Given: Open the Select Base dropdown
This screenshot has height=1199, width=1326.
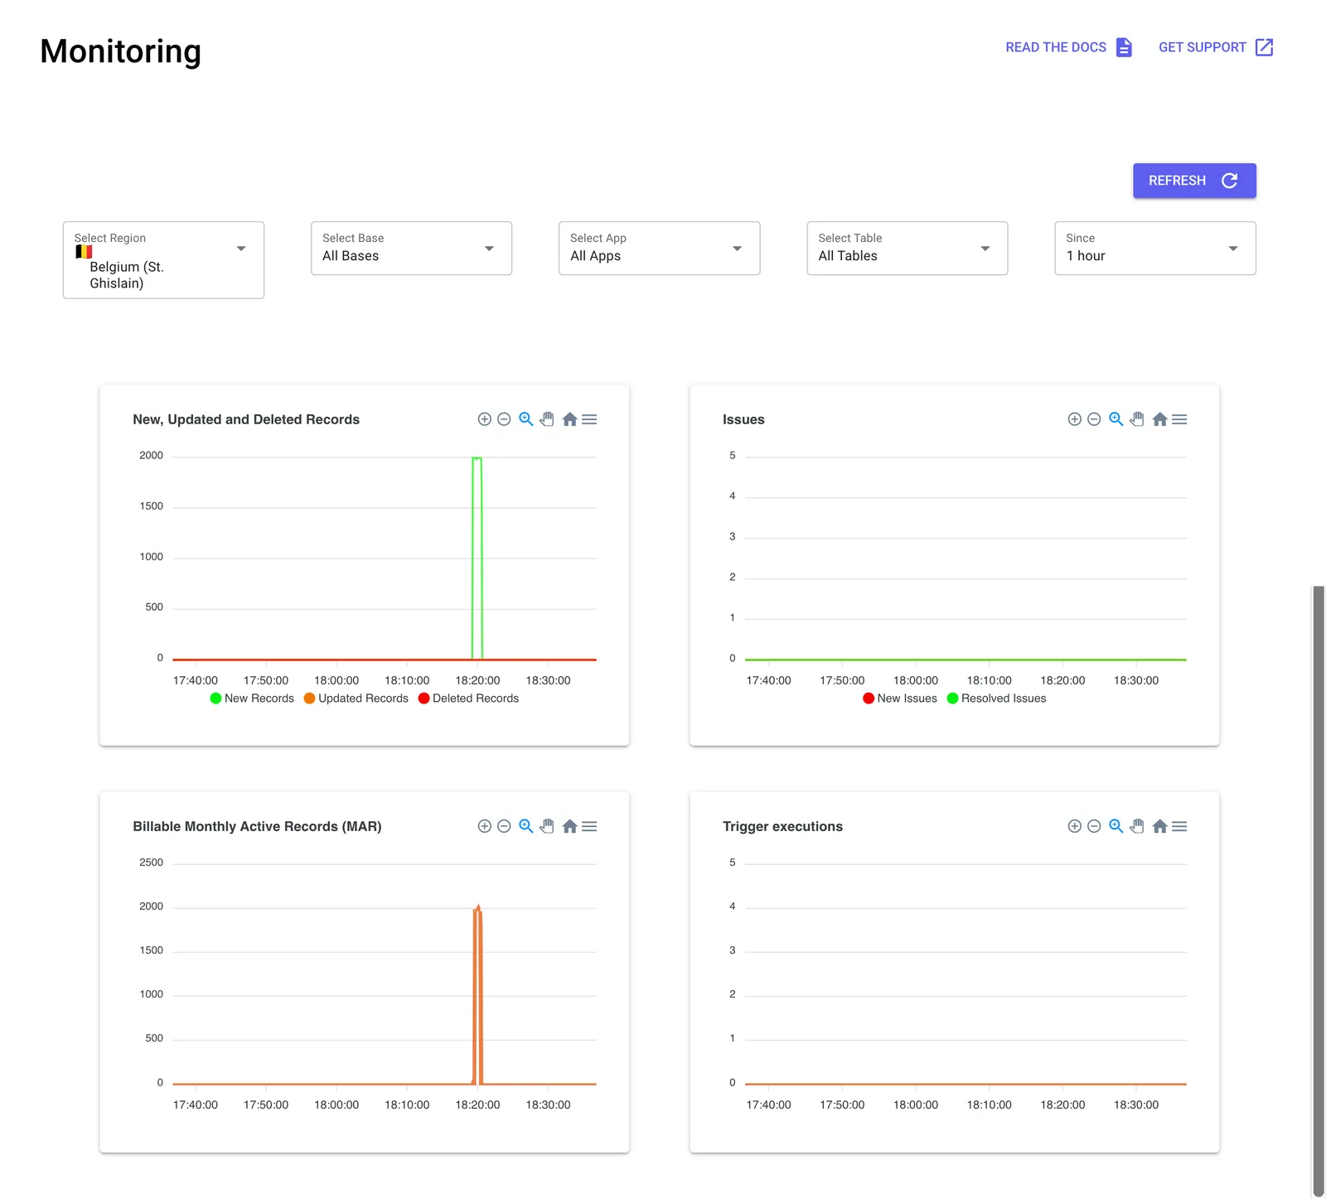Looking at the screenshot, I should 411,248.
